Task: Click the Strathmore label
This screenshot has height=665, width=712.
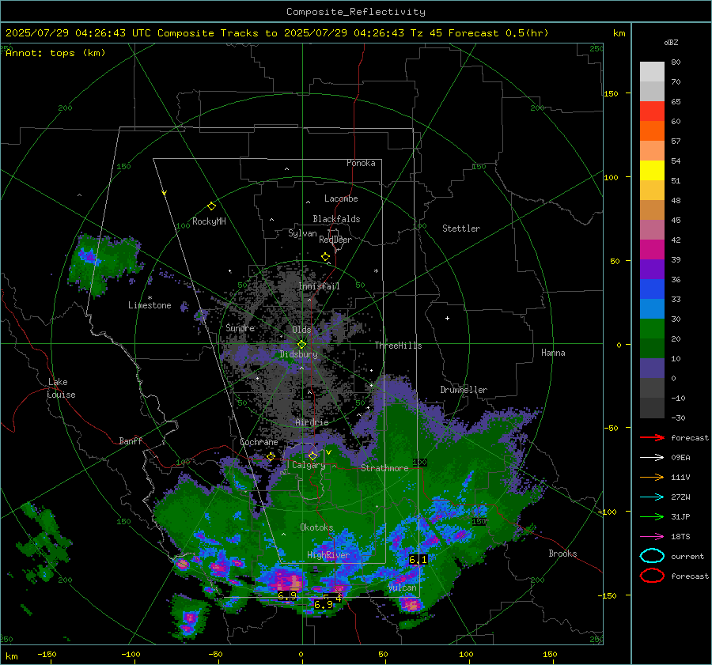Action: pyautogui.click(x=384, y=468)
